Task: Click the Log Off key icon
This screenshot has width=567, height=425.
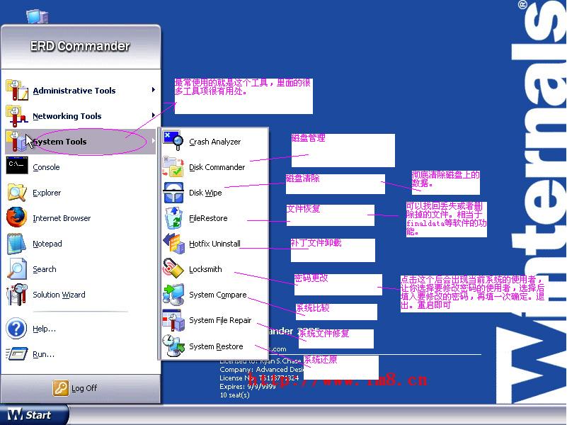Action: click(60, 388)
